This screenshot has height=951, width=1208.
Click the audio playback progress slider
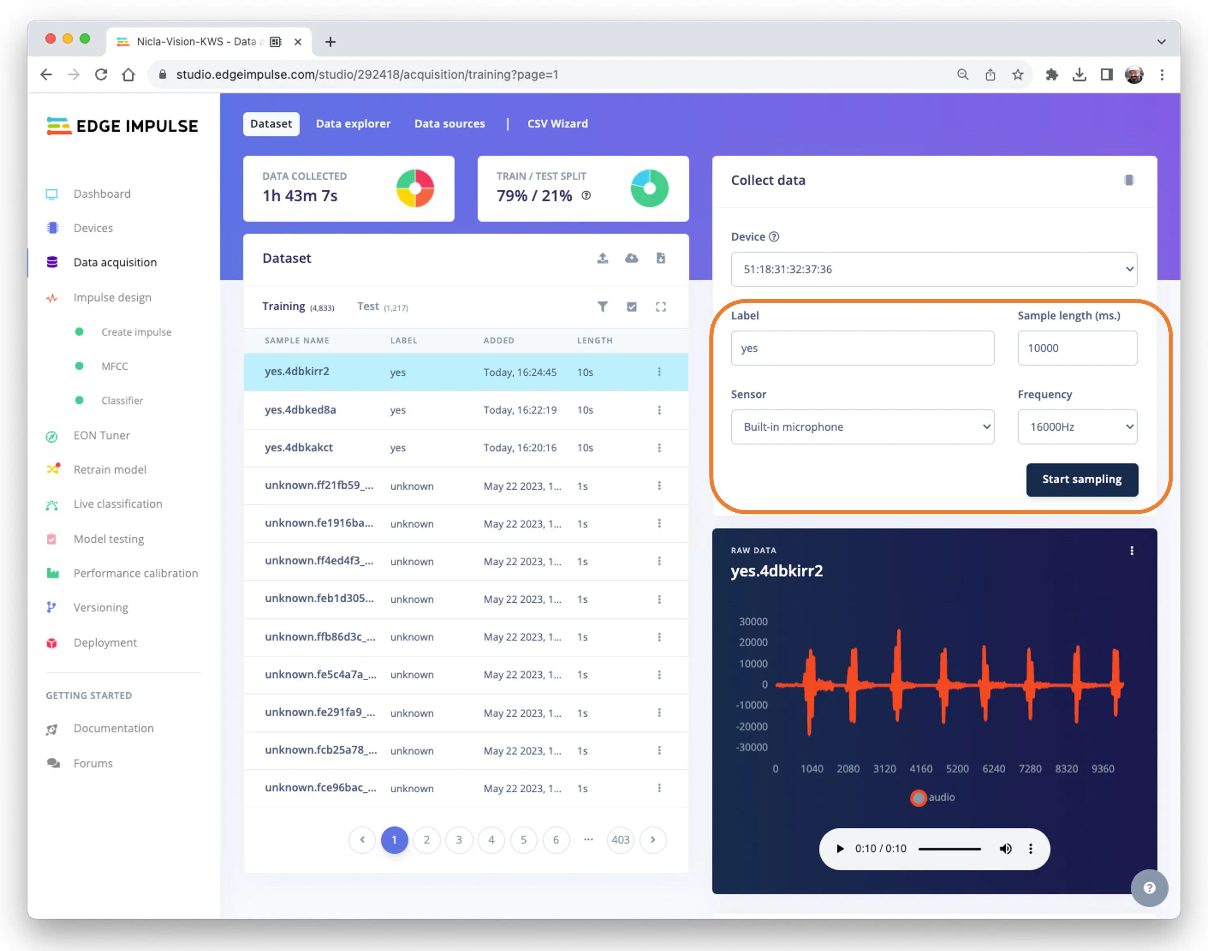click(x=949, y=848)
